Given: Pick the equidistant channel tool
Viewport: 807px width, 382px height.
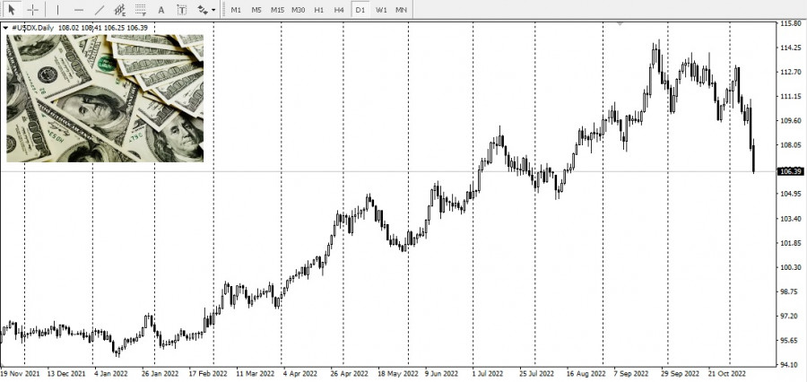Looking at the screenshot, I should point(120,9).
